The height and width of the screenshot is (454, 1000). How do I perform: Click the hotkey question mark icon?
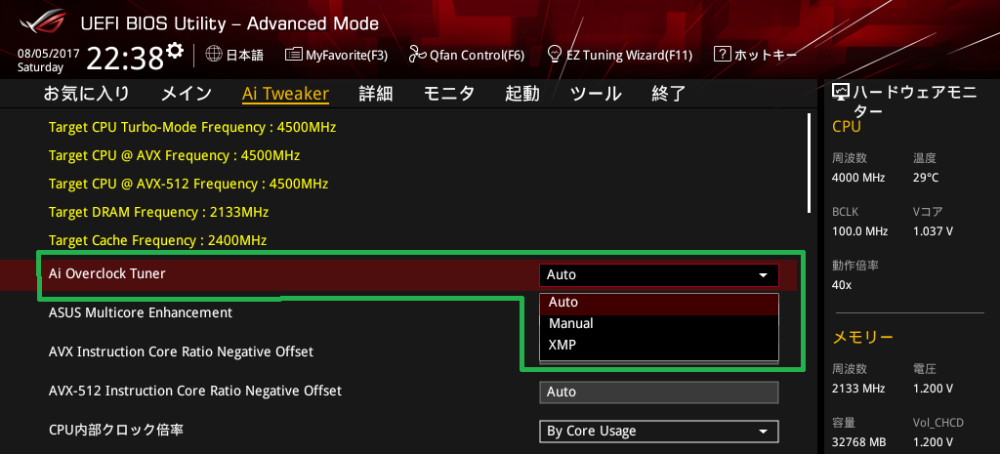pyautogui.click(x=722, y=55)
